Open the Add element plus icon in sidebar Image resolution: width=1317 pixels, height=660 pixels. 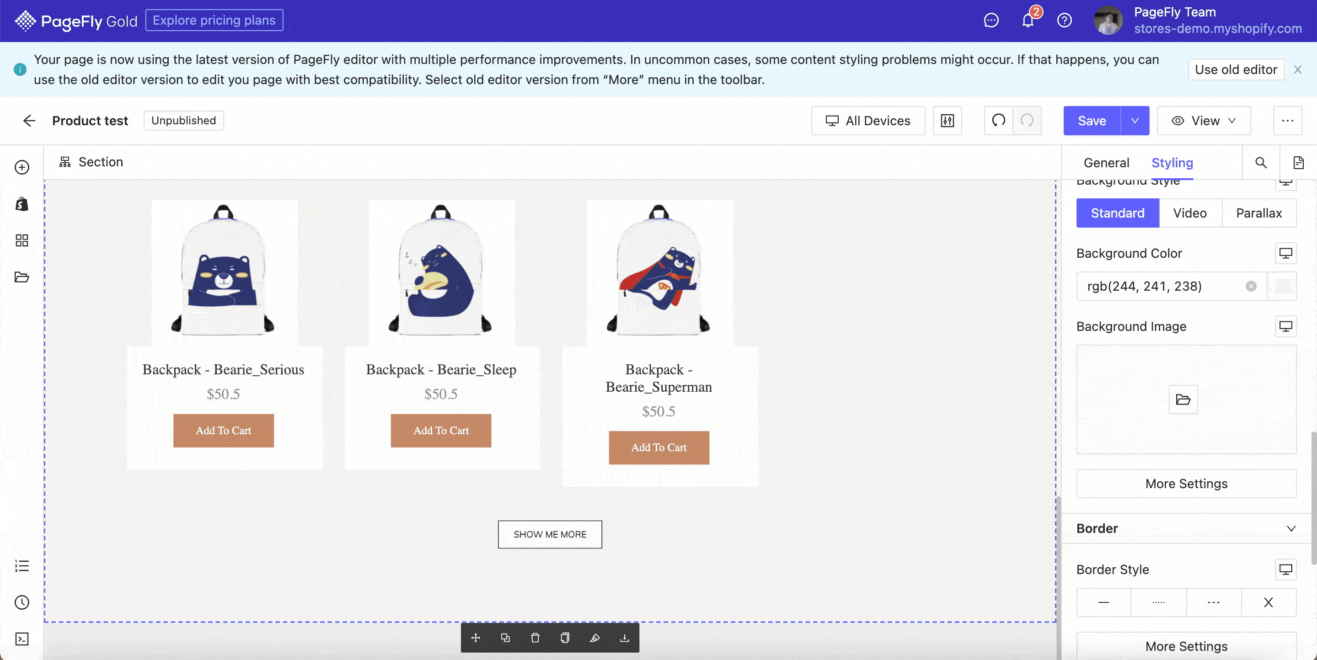coord(21,167)
